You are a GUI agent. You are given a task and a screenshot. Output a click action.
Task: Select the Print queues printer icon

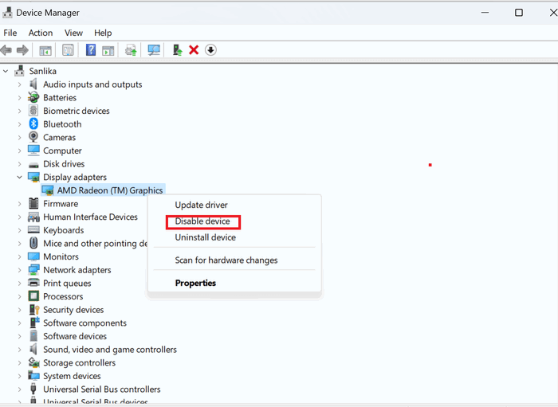tap(33, 283)
